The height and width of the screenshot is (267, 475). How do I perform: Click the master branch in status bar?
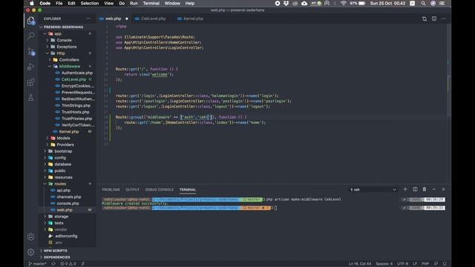pyautogui.click(x=37, y=264)
